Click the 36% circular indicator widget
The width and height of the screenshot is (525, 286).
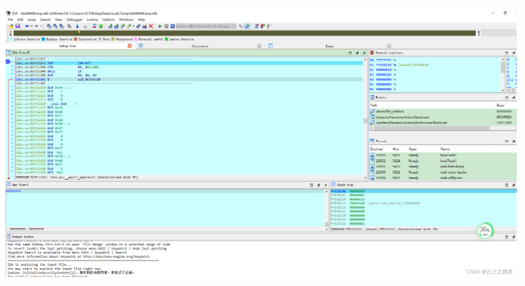tap(484, 231)
